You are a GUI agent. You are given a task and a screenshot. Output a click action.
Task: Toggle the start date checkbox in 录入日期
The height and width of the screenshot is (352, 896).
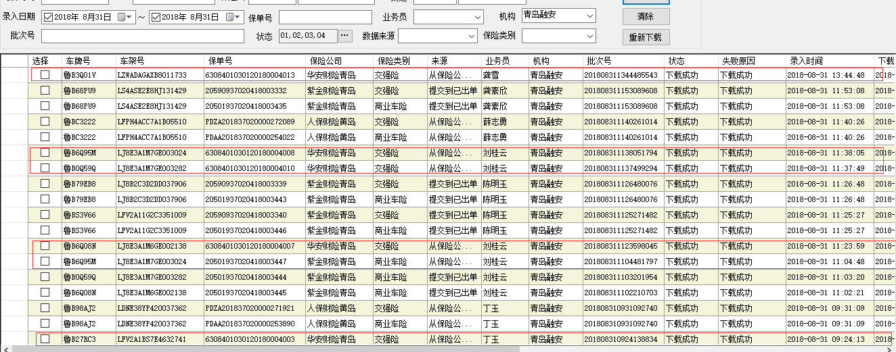(48, 17)
